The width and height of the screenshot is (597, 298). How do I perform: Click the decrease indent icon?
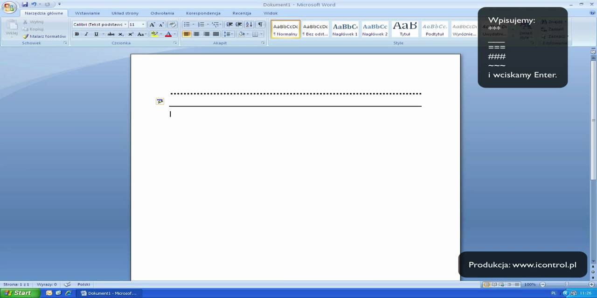coord(229,25)
